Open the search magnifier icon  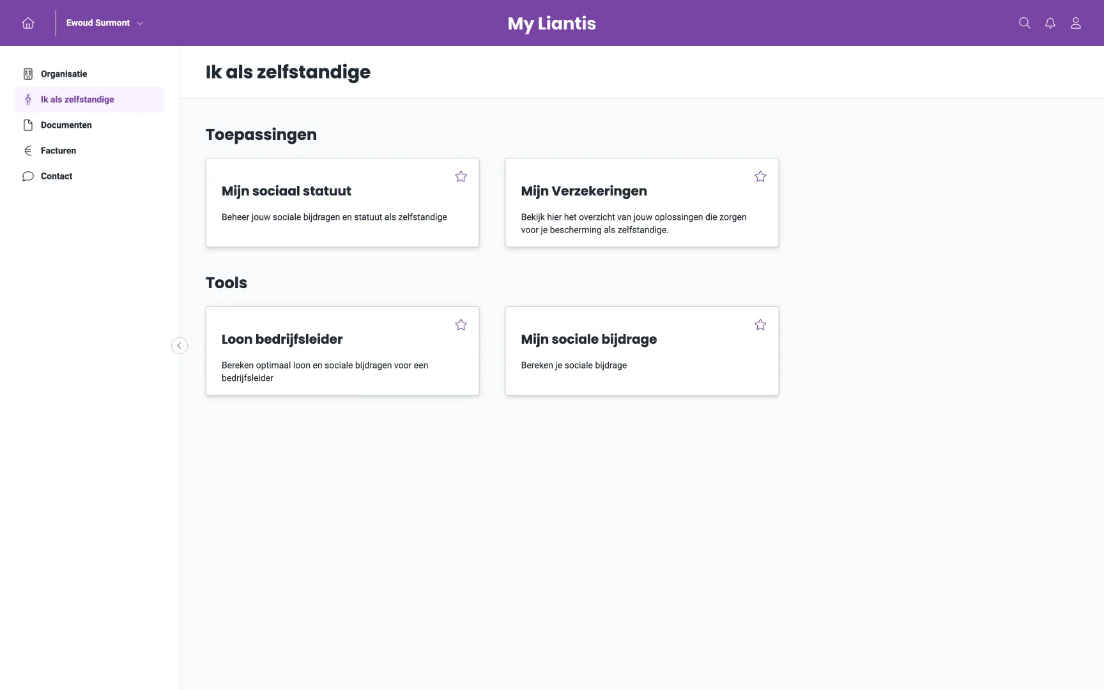click(x=1025, y=23)
